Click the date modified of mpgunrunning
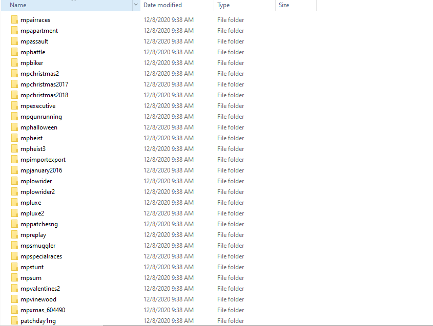 point(169,117)
